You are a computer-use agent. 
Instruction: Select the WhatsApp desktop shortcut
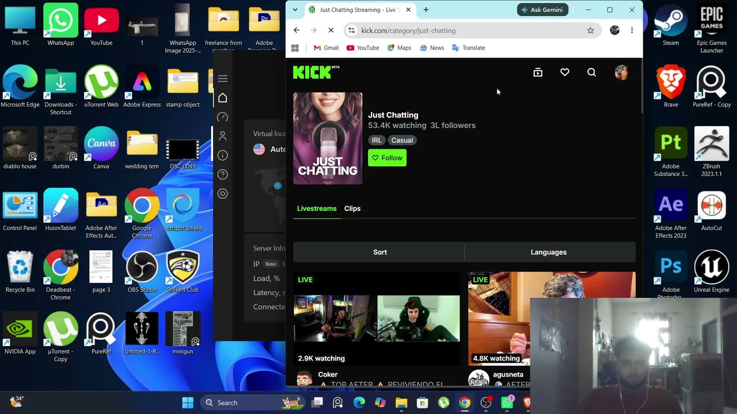pyautogui.click(x=60, y=25)
